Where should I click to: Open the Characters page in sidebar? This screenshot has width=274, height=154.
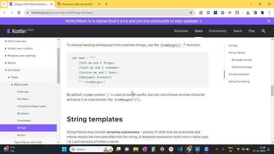click(24, 121)
